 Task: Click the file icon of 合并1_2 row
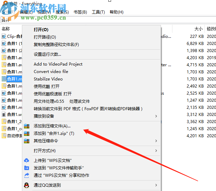point(4,122)
